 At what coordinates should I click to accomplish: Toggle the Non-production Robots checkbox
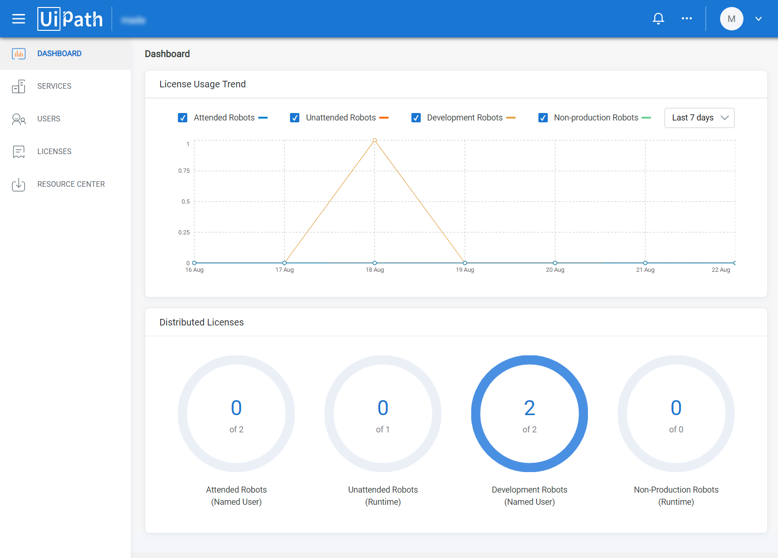point(543,118)
